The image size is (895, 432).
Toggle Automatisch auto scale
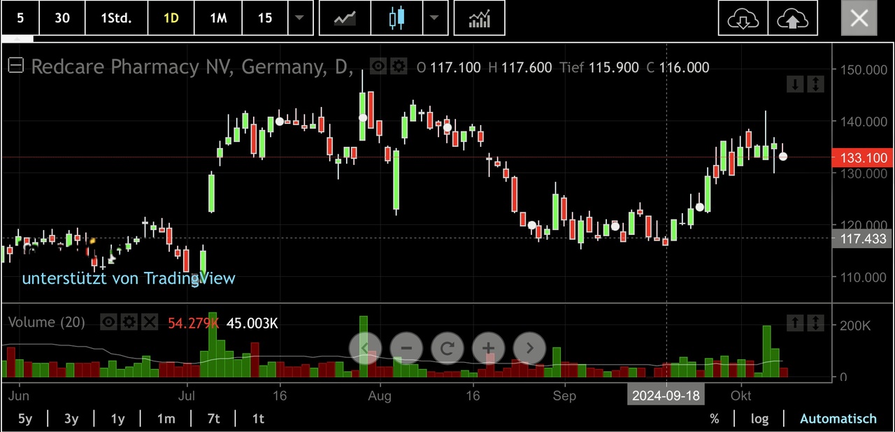(x=838, y=419)
